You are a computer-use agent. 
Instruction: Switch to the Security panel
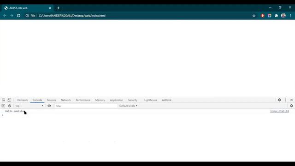pos(133,100)
